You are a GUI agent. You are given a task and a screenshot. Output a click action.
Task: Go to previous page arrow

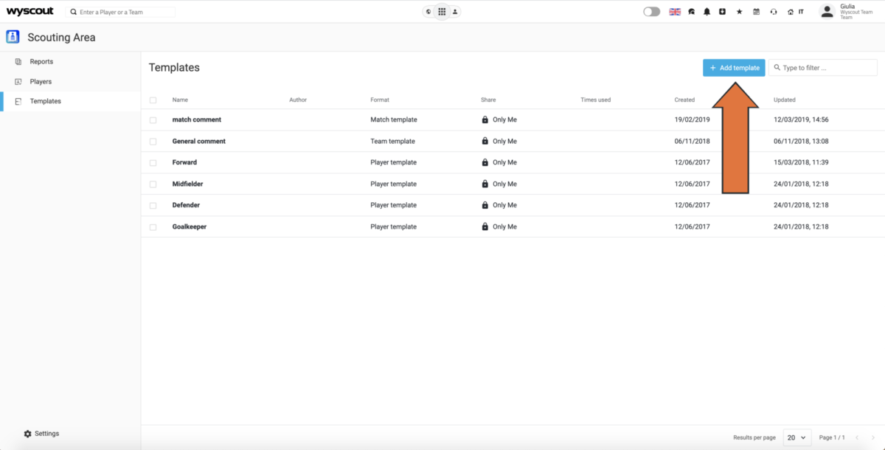858,437
